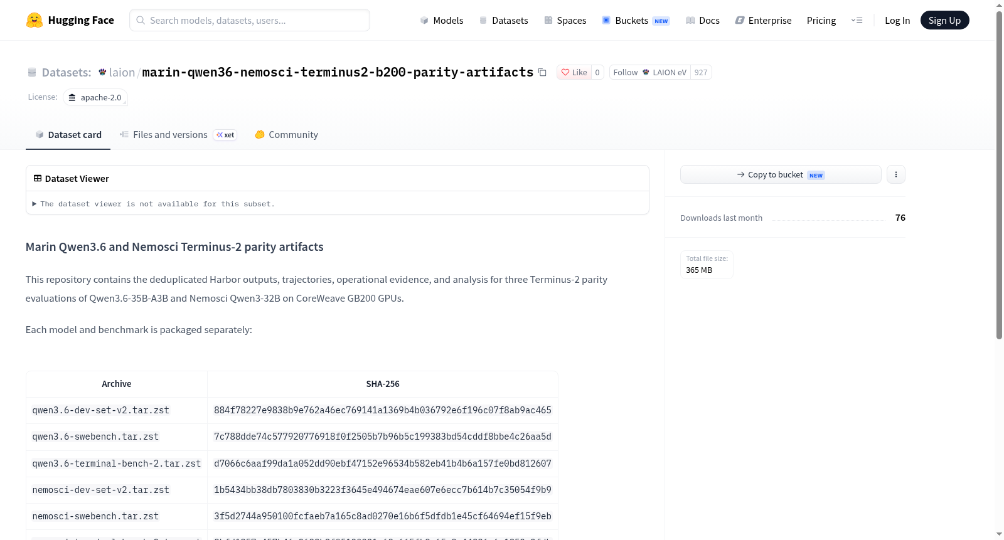
Task: Select the SHA-256 hash starting 884f78227e
Action: click(383, 410)
